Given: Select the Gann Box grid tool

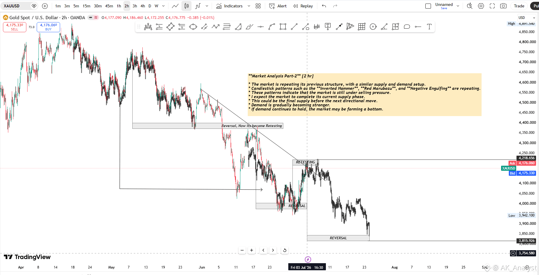Looking at the screenshot, I should tap(362, 27).
